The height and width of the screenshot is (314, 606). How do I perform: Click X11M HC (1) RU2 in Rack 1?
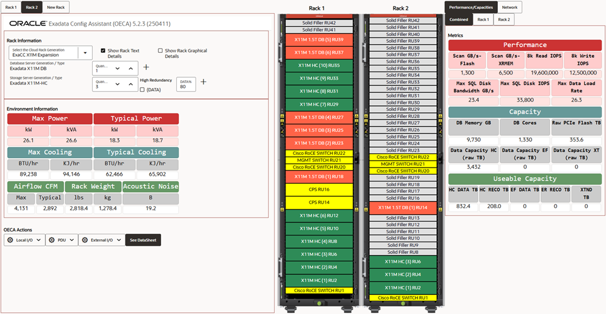coord(319,280)
